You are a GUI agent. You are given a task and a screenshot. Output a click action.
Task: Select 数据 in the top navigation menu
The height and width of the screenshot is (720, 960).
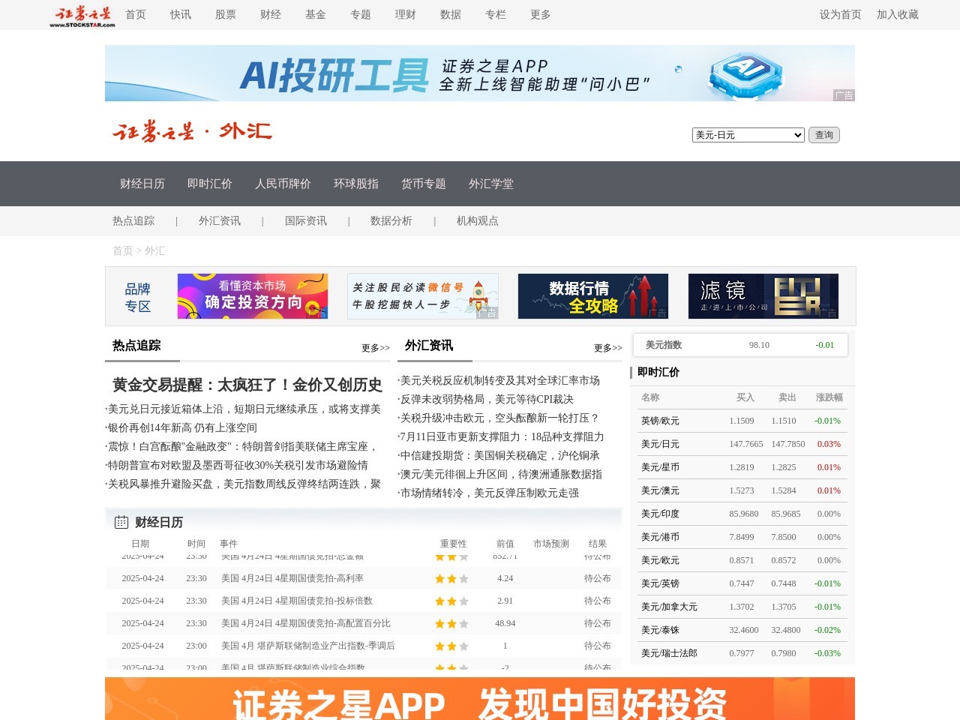[451, 14]
